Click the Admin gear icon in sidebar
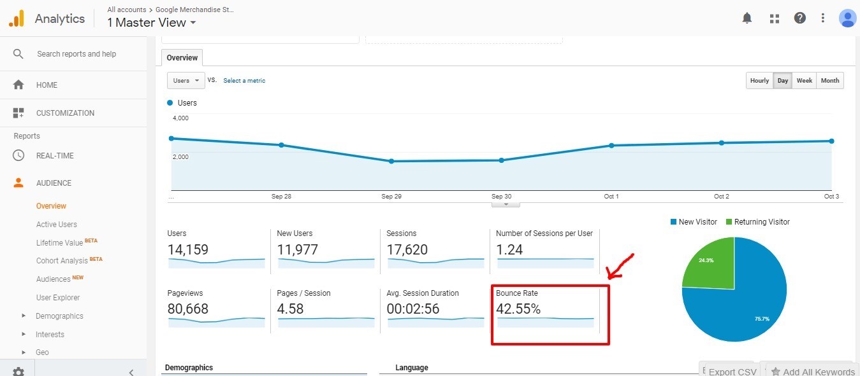Viewport: 860px width, 376px height. tap(18, 372)
